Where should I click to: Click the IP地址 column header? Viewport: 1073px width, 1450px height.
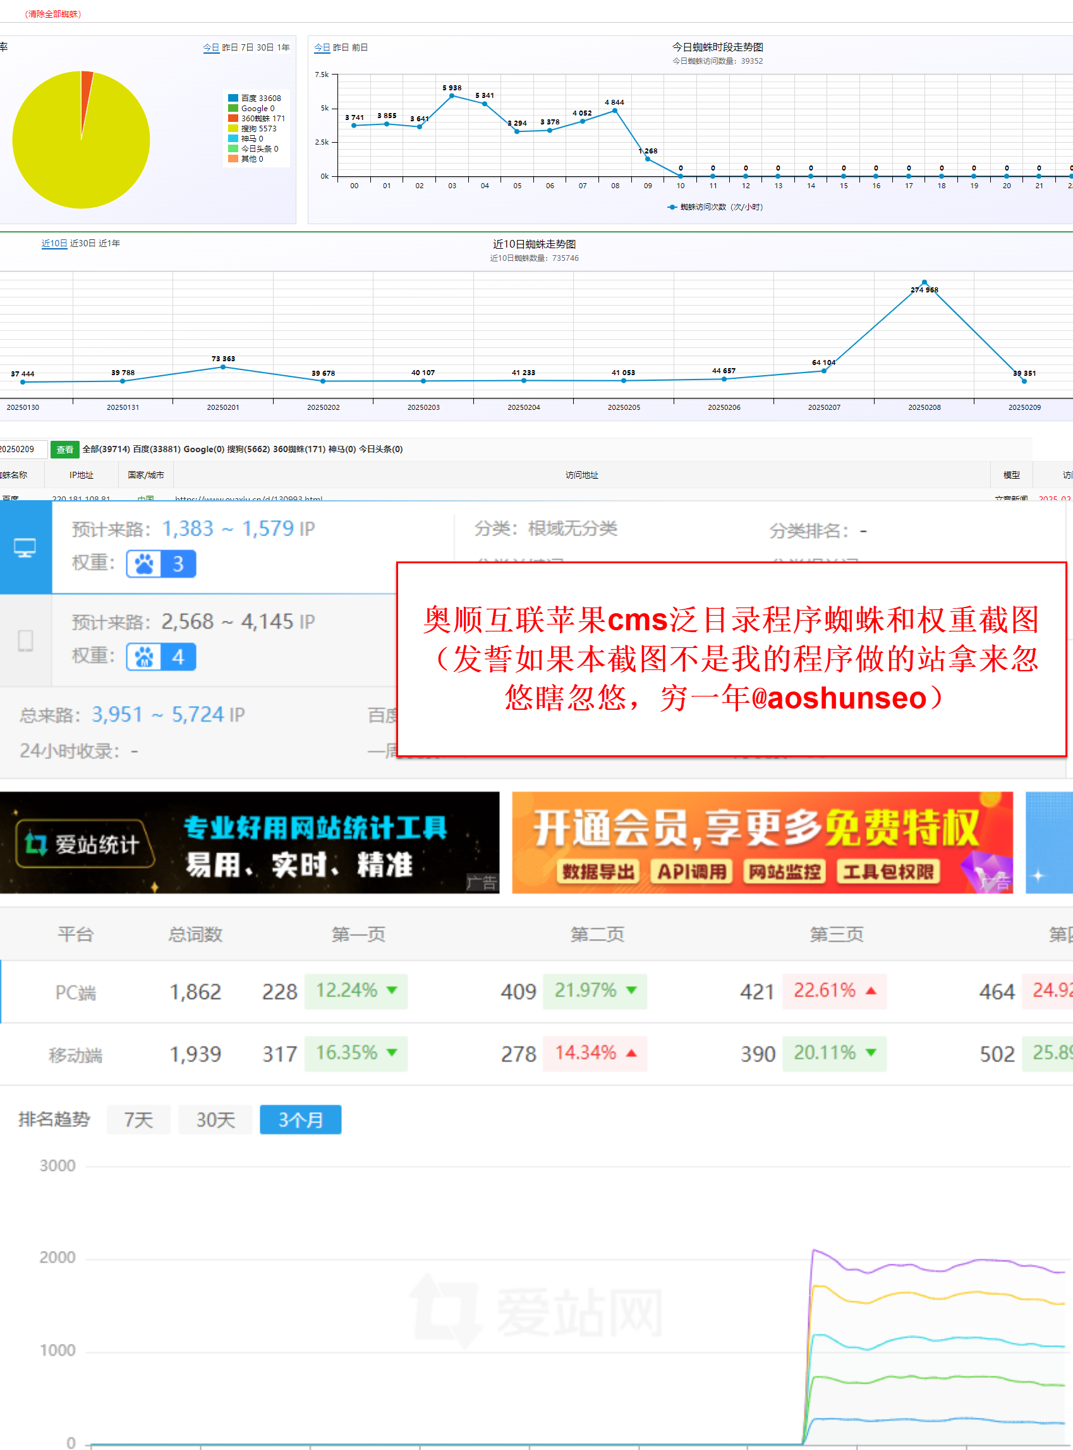pos(81,475)
